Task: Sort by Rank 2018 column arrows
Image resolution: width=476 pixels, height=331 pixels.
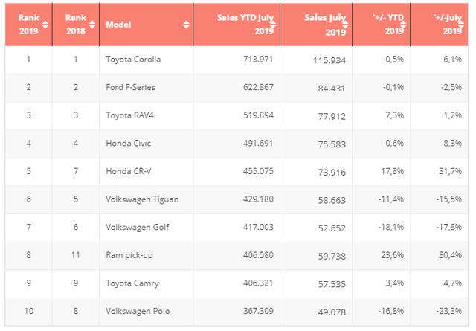Action: 92,25
